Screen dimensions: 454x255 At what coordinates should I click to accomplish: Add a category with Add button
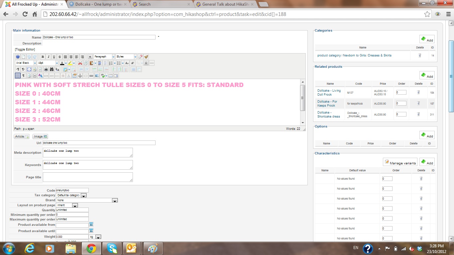tap(427, 39)
